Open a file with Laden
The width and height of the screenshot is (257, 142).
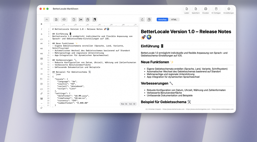pyautogui.click(x=186, y=10)
